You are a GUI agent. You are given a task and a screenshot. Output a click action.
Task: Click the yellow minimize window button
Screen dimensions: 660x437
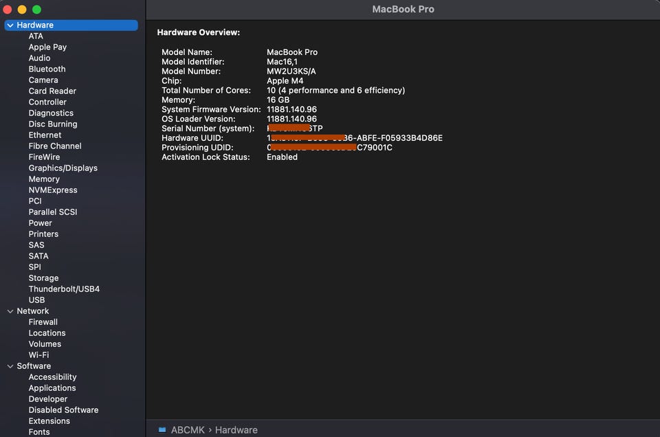22,10
